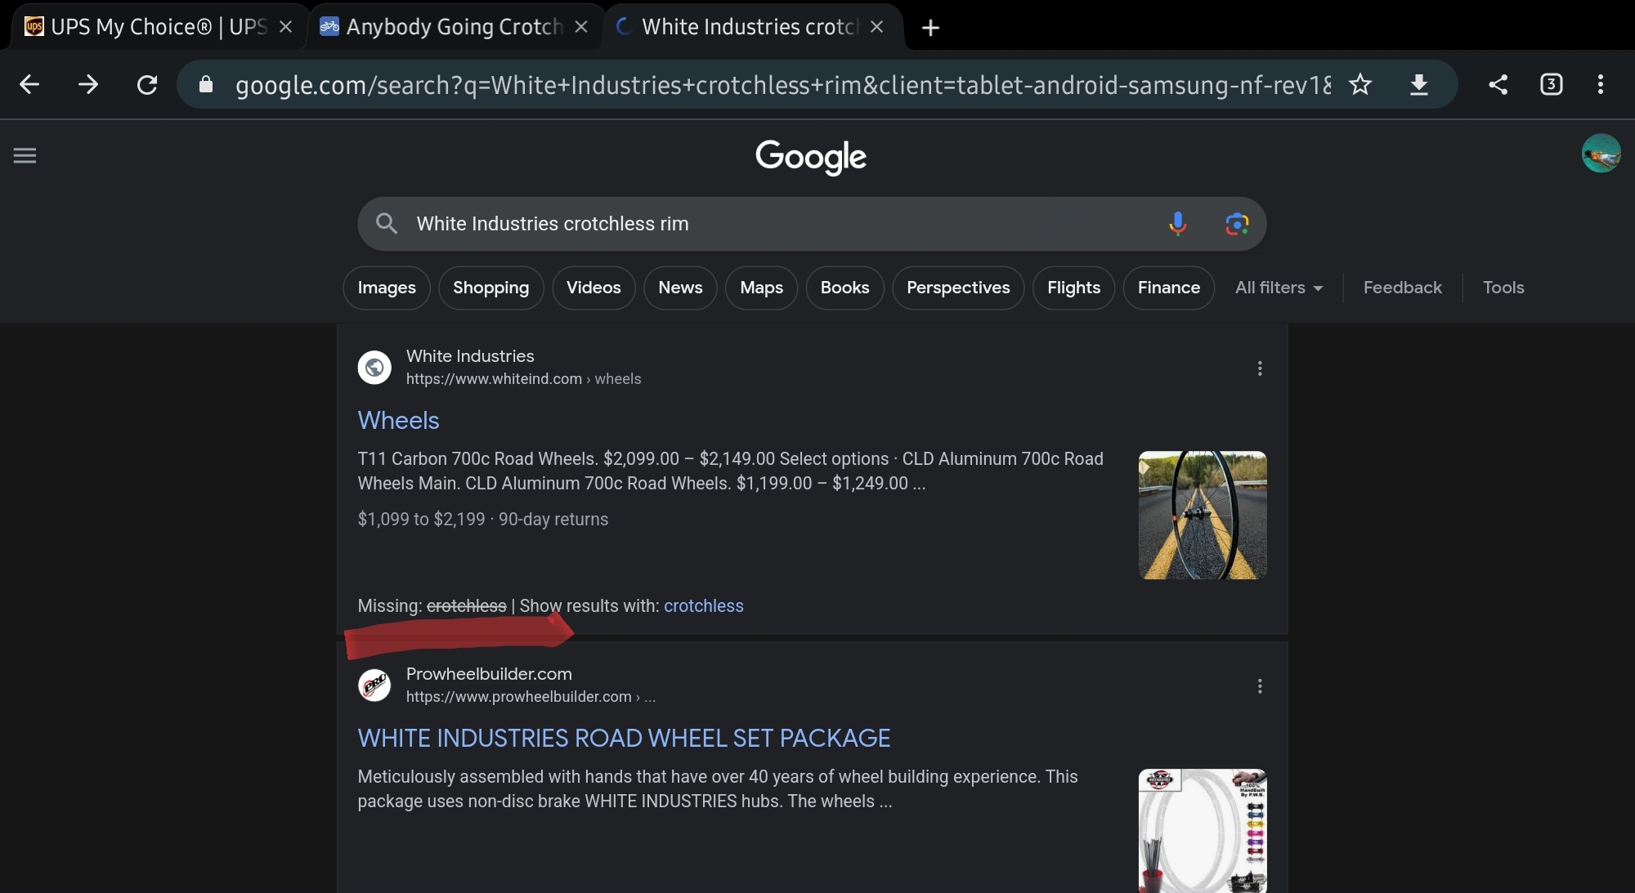Screen dimensions: 1635x893
Task: Go forward with the browser forward arrow
Action: [88, 84]
